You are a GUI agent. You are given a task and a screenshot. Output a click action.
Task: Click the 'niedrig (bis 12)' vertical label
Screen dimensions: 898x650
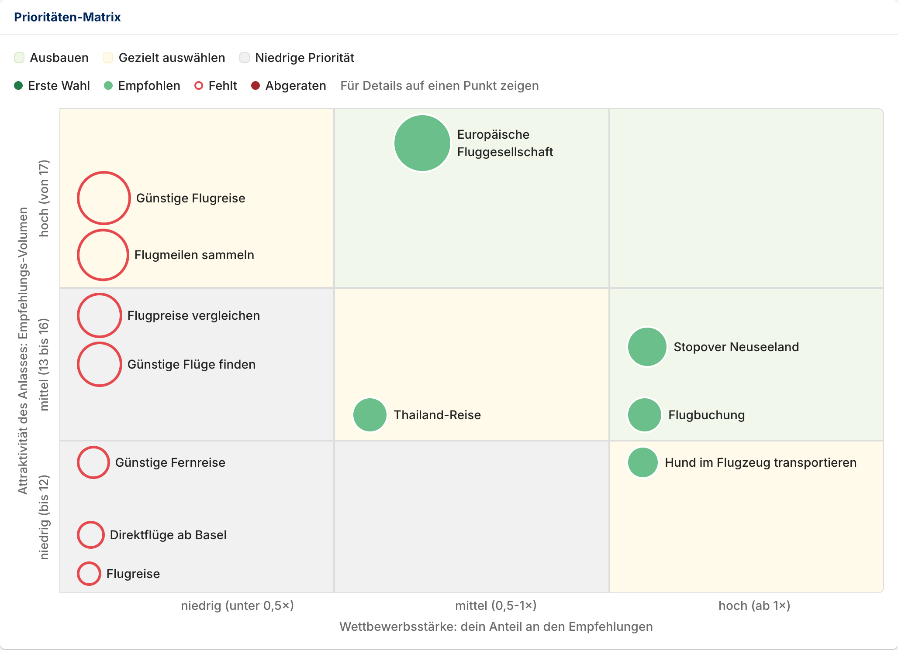coord(44,517)
